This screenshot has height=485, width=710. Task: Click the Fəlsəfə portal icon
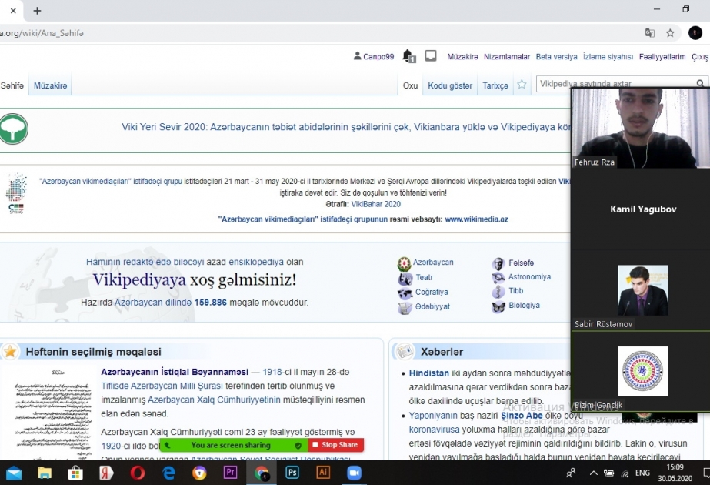[498, 263]
